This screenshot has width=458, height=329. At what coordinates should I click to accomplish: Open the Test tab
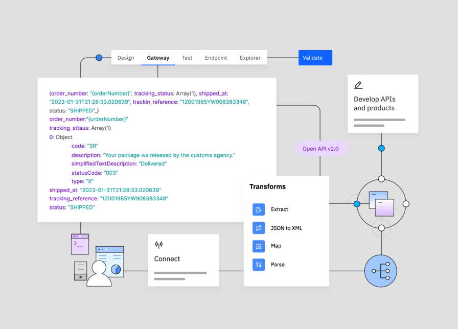[187, 58]
